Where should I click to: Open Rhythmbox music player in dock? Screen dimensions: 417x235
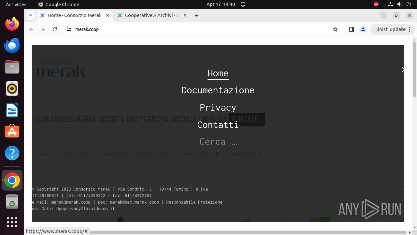pyautogui.click(x=12, y=88)
